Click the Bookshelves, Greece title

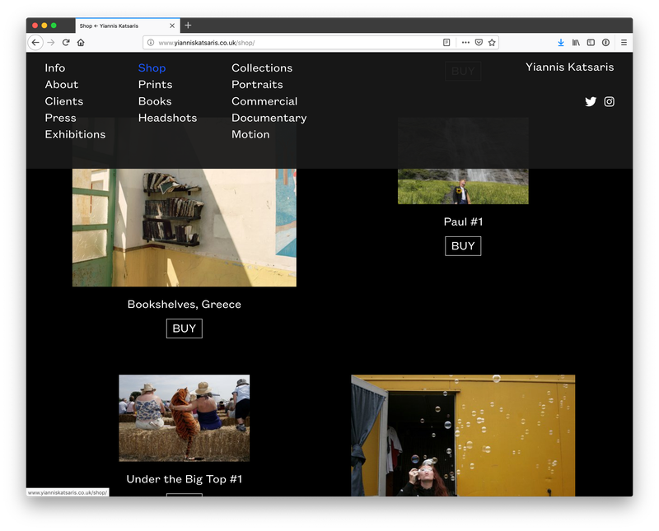pyautogui.click(x=184, y=304)
